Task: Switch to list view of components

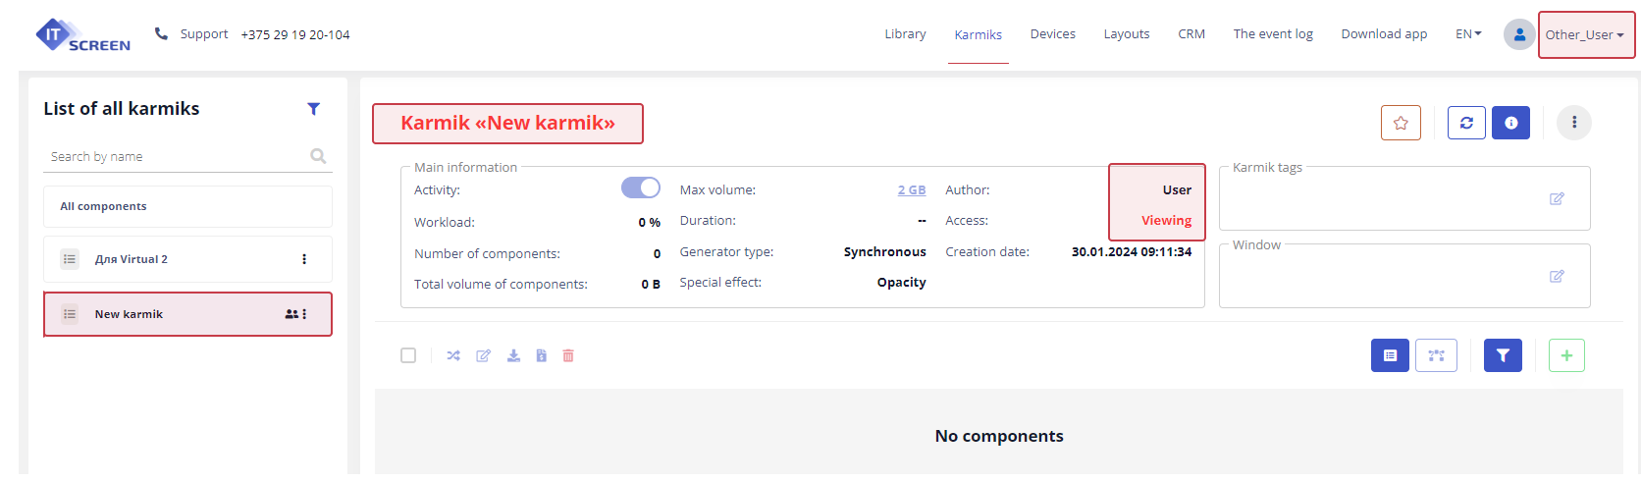Action: pyautogui.click(x=1390, y=355)
